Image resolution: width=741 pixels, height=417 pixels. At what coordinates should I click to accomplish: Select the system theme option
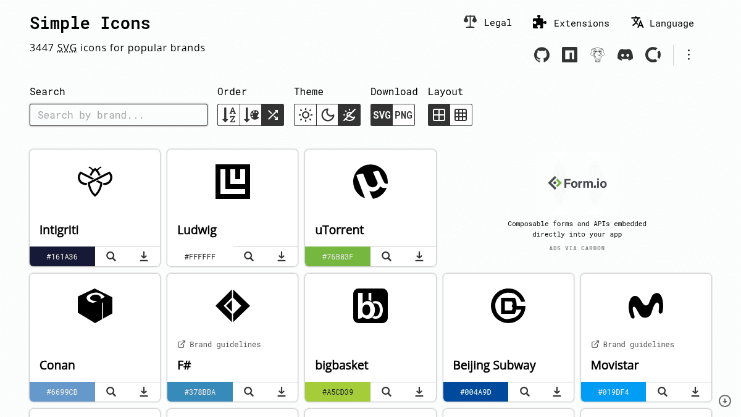coord(350,115)
